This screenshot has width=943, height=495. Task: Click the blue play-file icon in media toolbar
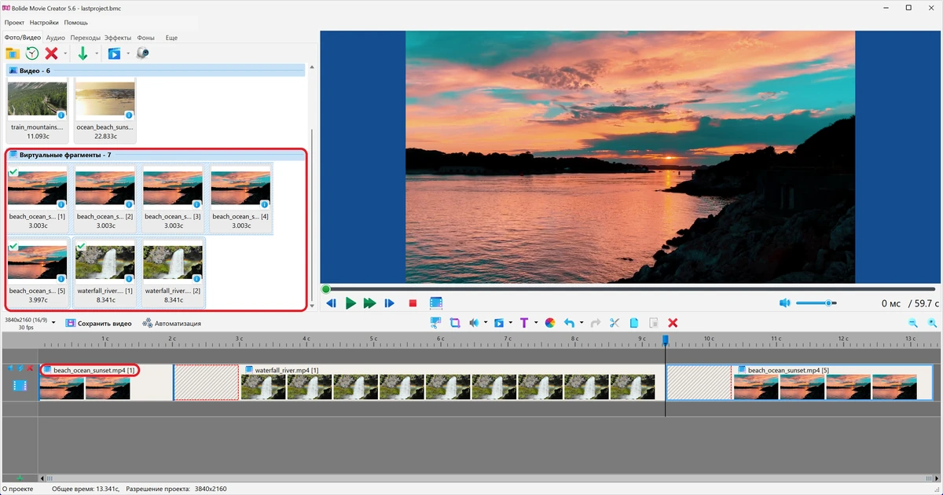(x=115, y=53)
